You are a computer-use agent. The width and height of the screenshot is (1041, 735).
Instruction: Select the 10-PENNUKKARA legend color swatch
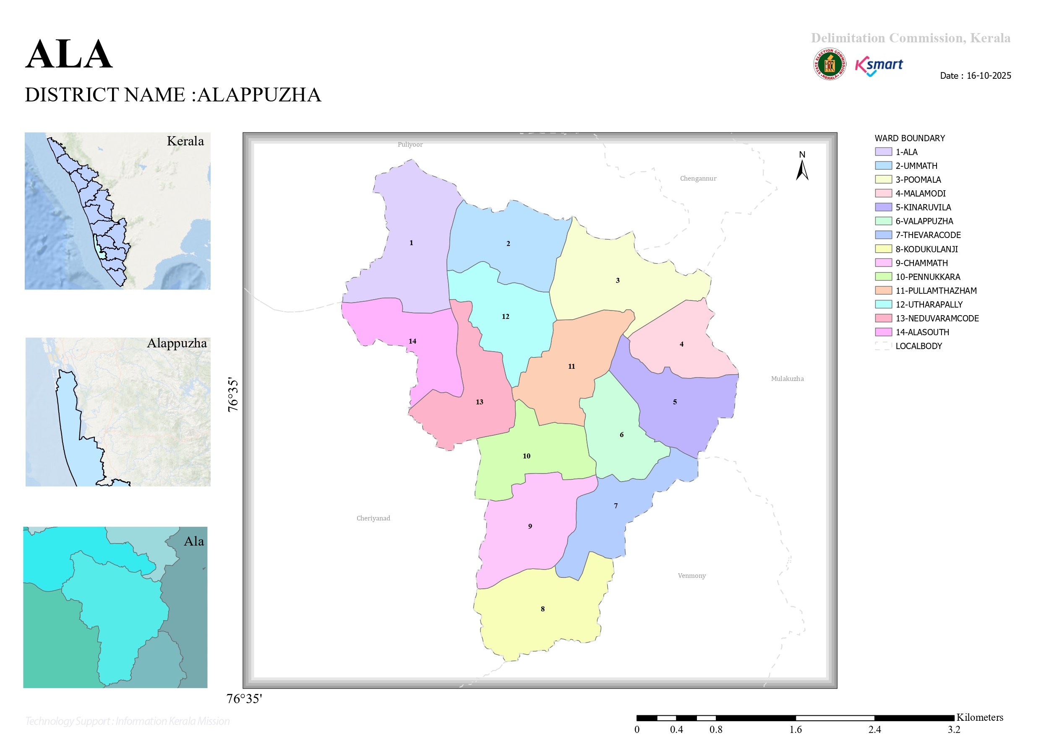[883, 277]
